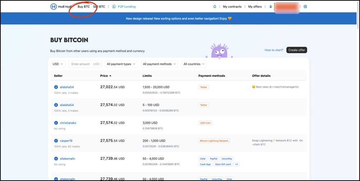This screenshot has height=181, width=360.
Task: Click the Limits column header
Action: tap(147, 76)
